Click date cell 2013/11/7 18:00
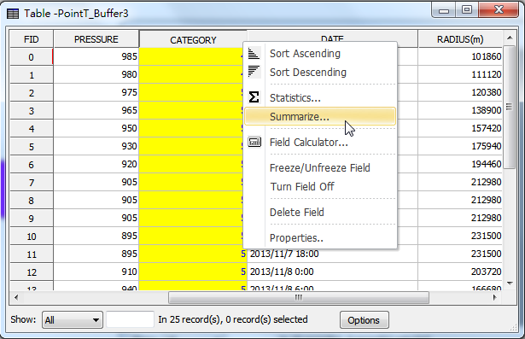The height and width of the screenshot is (339, 525). (332, 254)
